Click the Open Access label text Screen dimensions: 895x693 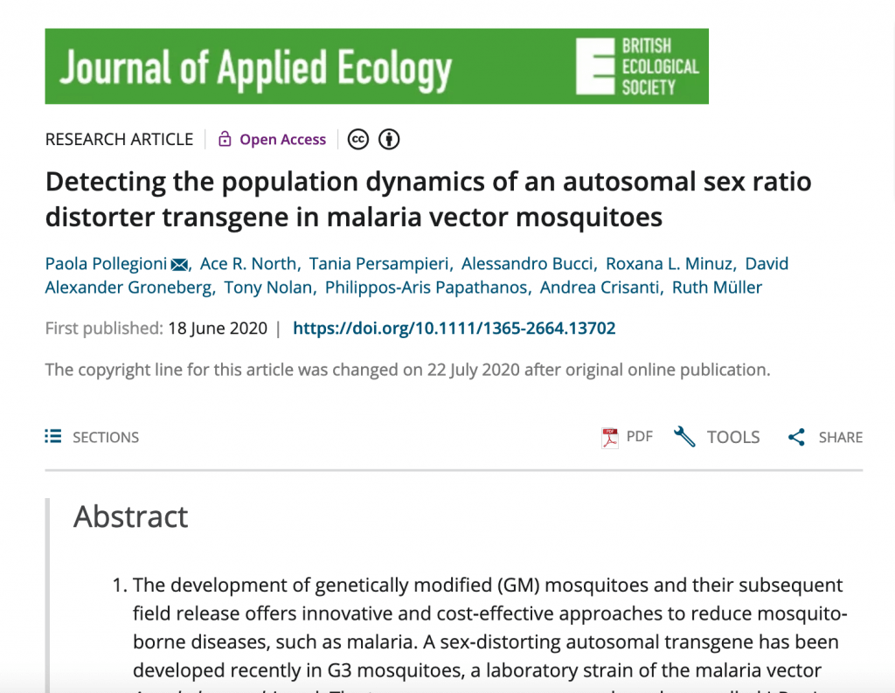pyautogui.click(x=282, y=139)
